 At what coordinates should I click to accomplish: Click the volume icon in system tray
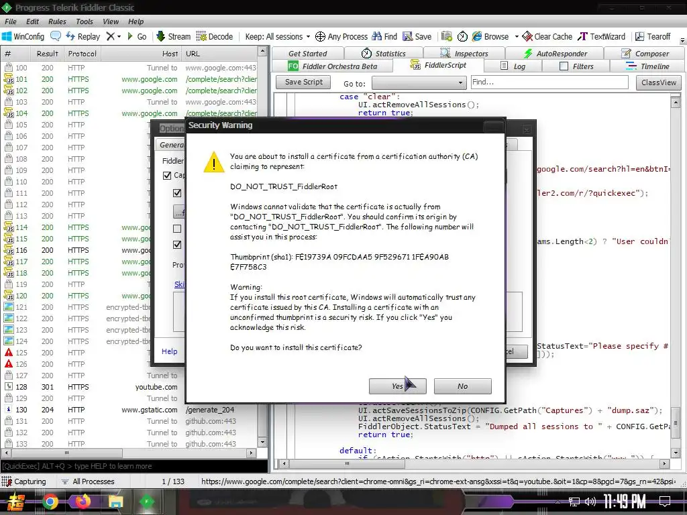point(590,502)
